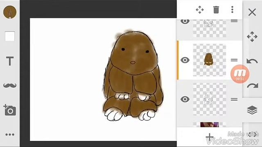Select the brown bunny layer thumbnail
Image resolution: width=262 pixels, height=147 pixels.
pyautogui.click(x=210, y=60)
